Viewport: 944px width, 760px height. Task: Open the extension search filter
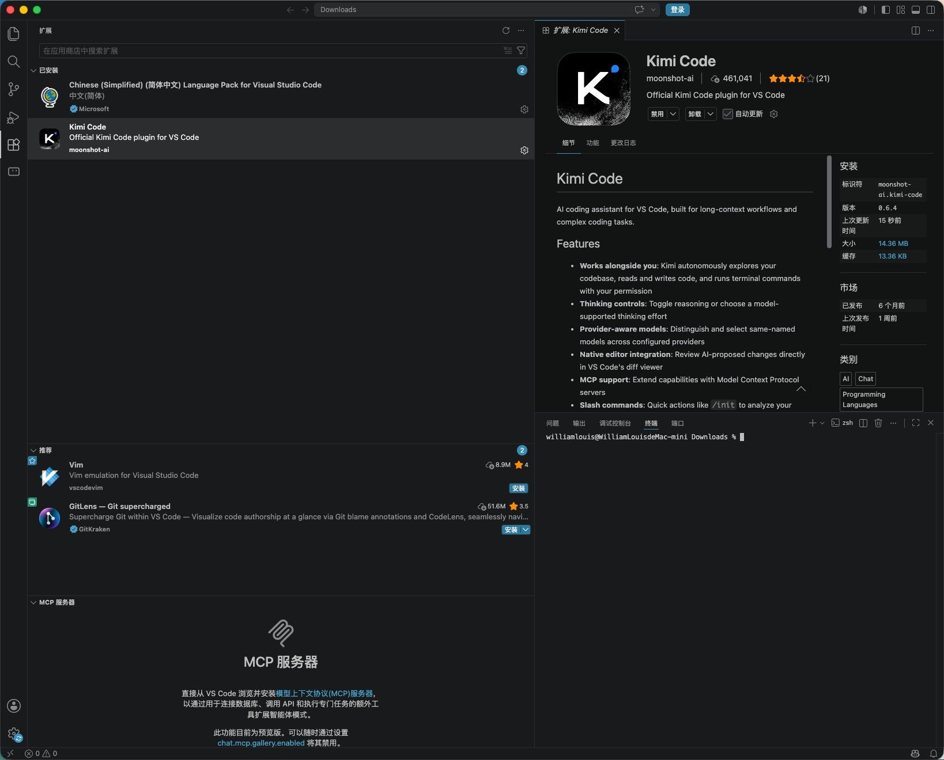pos(521,51)
